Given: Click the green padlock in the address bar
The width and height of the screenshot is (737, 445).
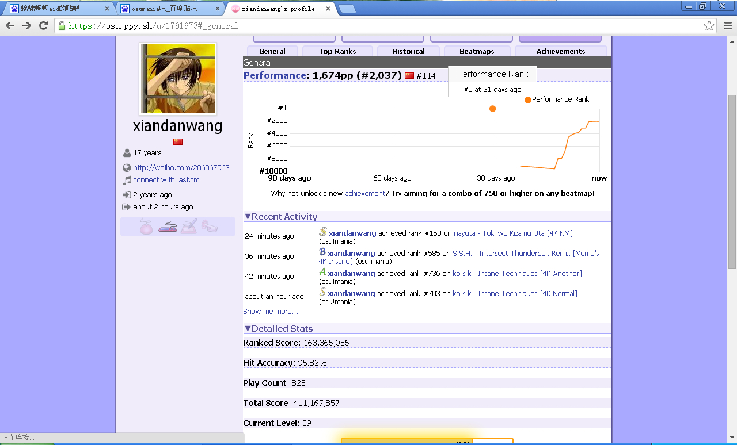Looking at the screenshot, I should pyautogui.click(x=62, y=26).
